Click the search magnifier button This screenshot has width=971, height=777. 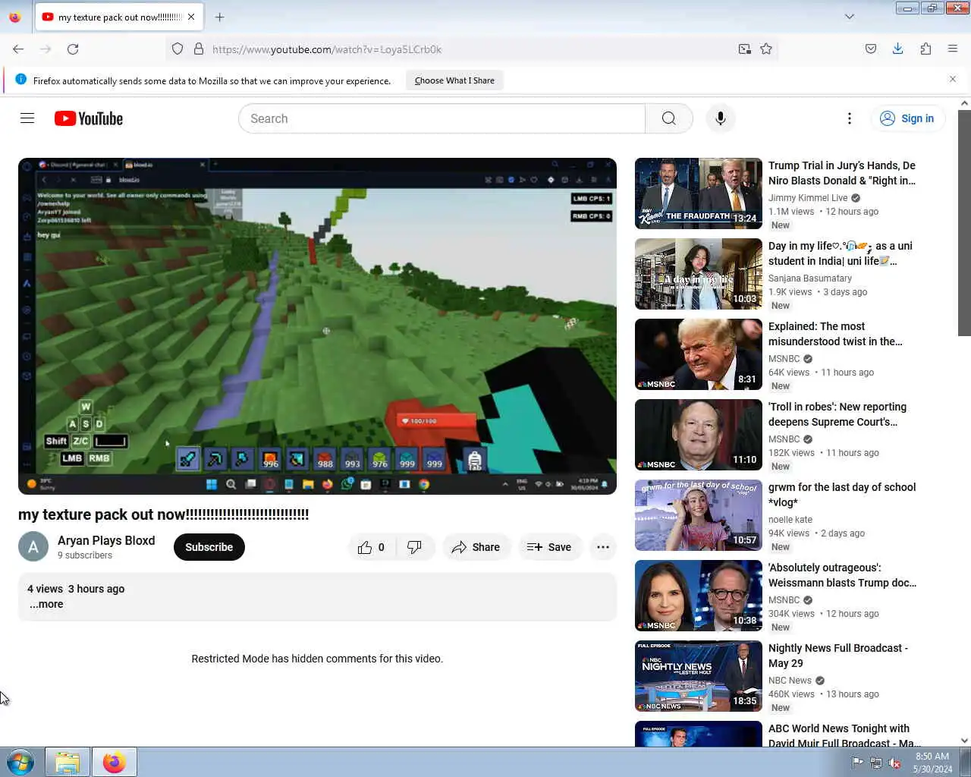click(x=668, y=118)
